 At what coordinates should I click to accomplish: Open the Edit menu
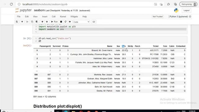(27, 16)
